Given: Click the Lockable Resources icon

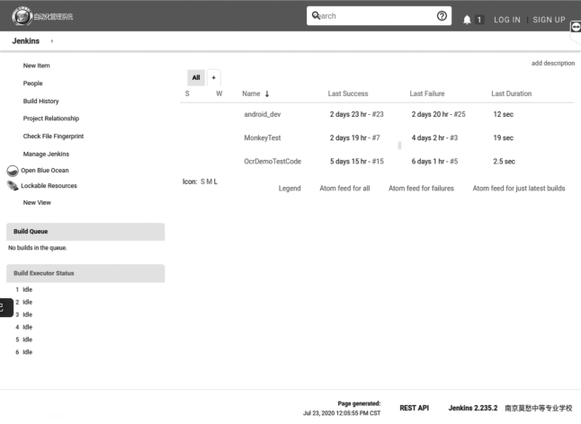Looking at the screenshot, I should click(x=13, y=186).
